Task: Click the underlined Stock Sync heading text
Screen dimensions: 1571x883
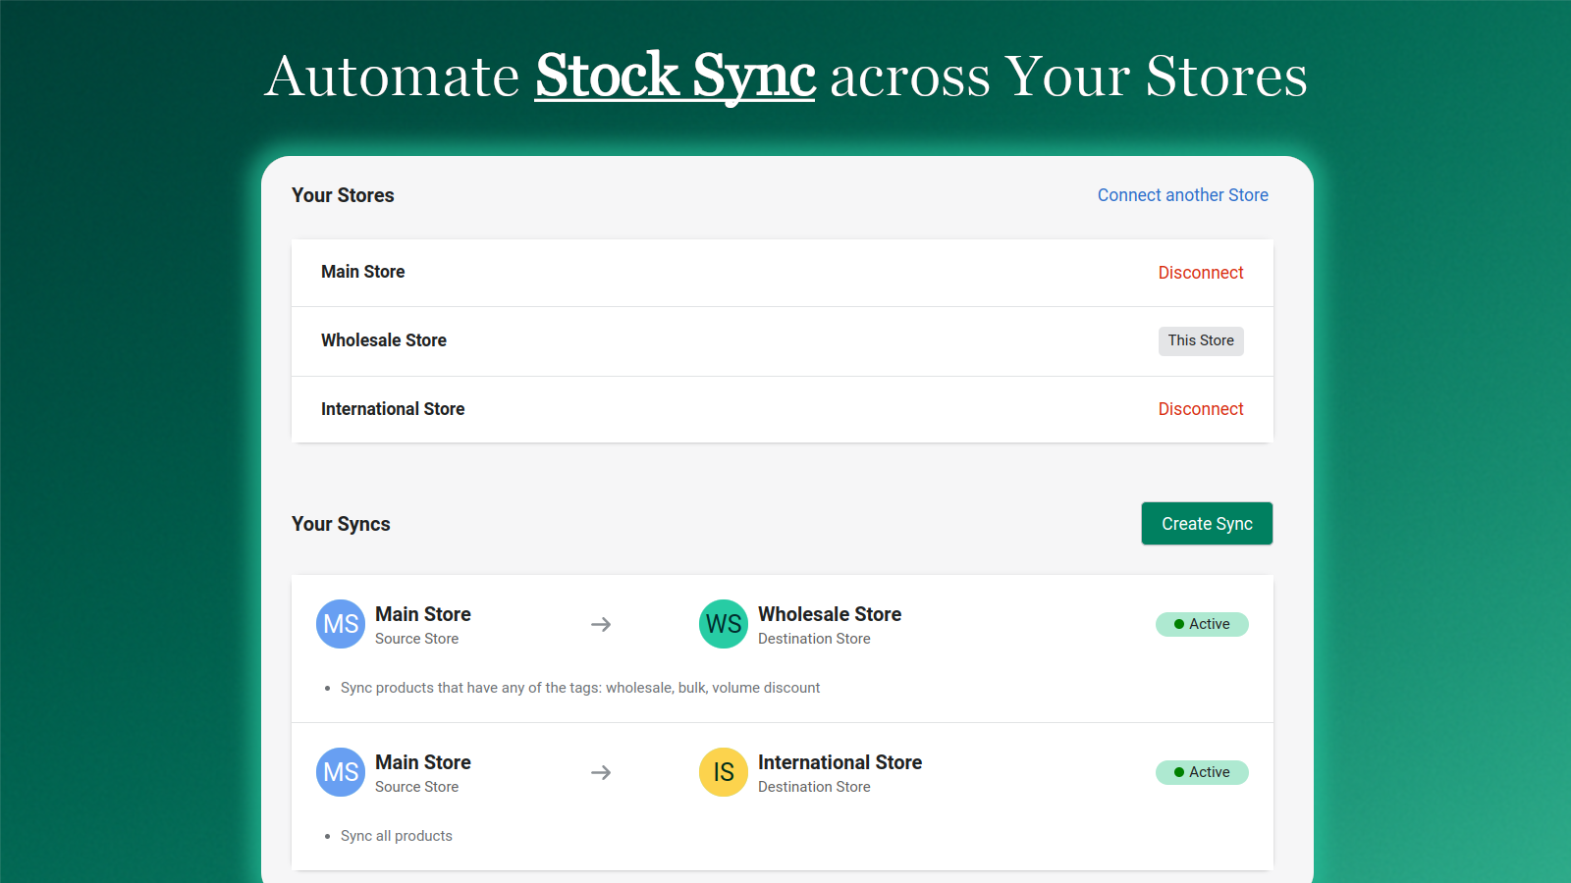Action: (x=675, y=76)
